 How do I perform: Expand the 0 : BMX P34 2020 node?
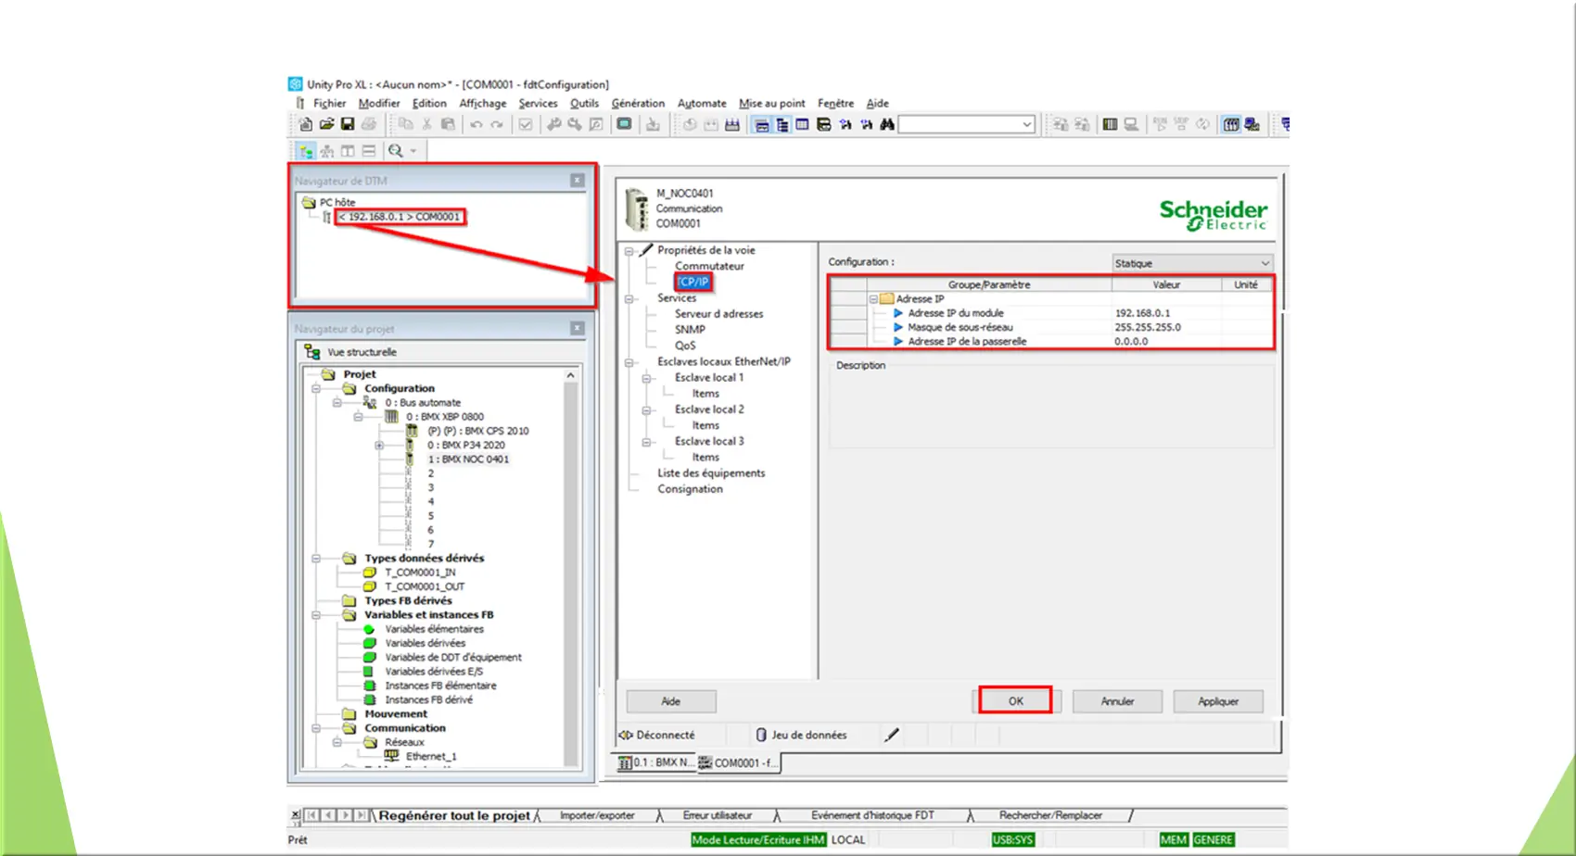[x=379, y=446]
